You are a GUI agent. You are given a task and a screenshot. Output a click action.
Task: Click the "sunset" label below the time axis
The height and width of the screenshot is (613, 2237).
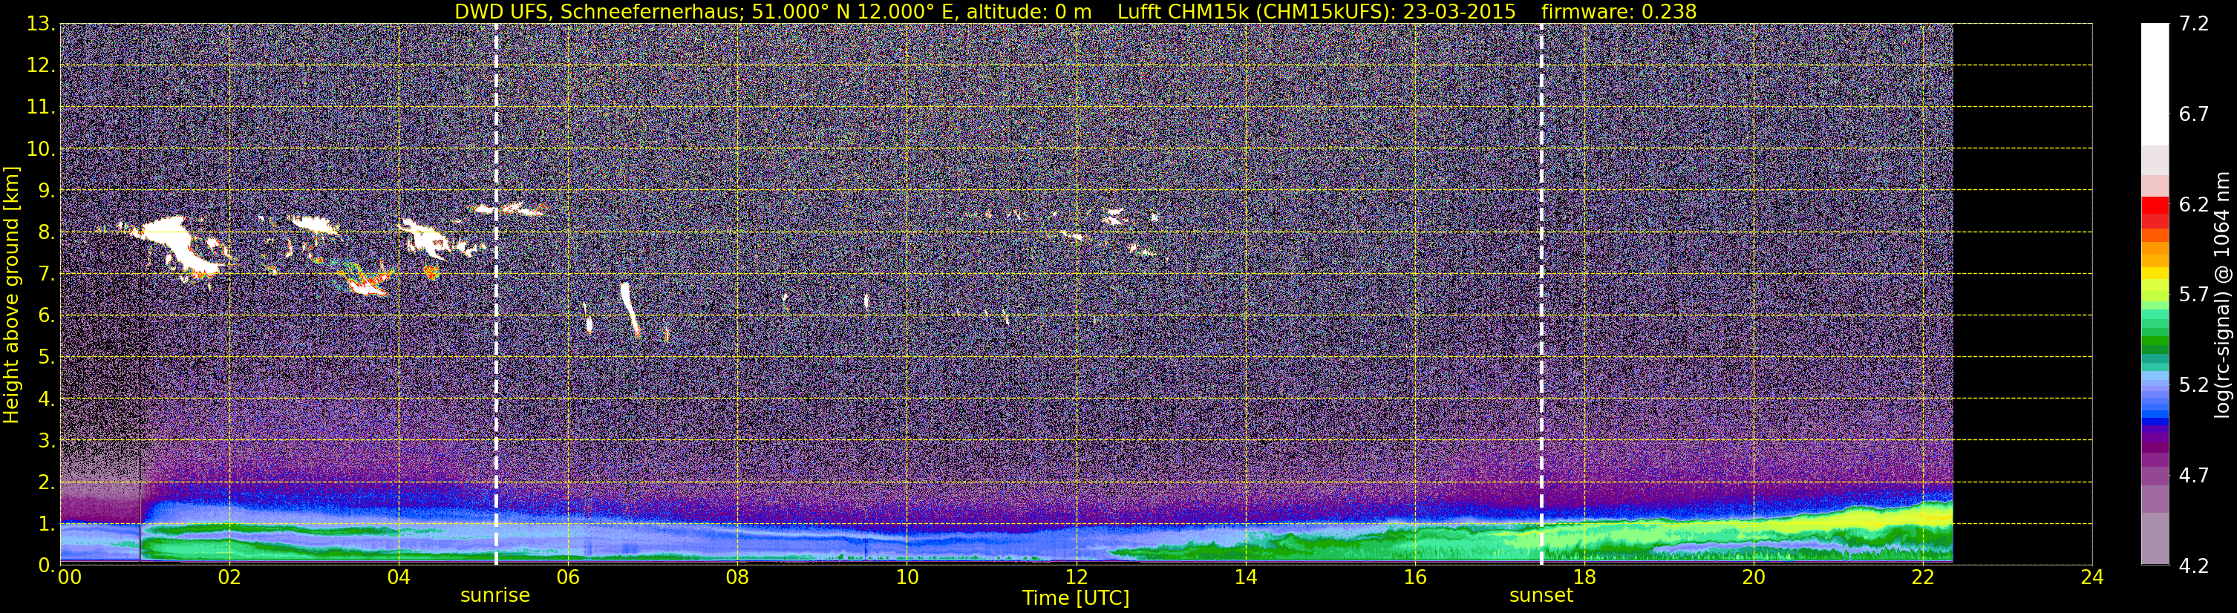coord(1541,596)
